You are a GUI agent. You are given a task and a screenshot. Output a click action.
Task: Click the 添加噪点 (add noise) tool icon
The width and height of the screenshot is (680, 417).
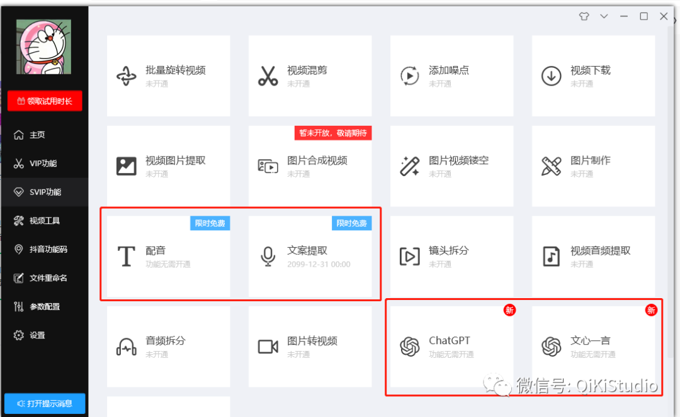451,76
